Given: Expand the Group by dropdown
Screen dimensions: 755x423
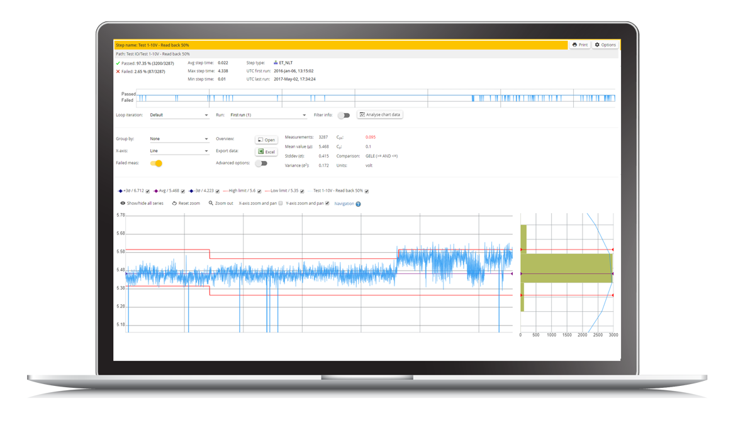Looking at the screenshot, I should (179, 139).
